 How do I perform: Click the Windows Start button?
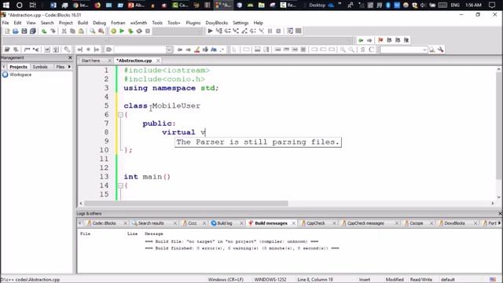pos(6,6)
